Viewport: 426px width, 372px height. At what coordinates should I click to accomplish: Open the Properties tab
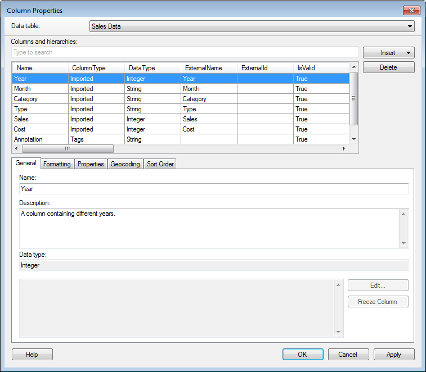click(91, 164)
